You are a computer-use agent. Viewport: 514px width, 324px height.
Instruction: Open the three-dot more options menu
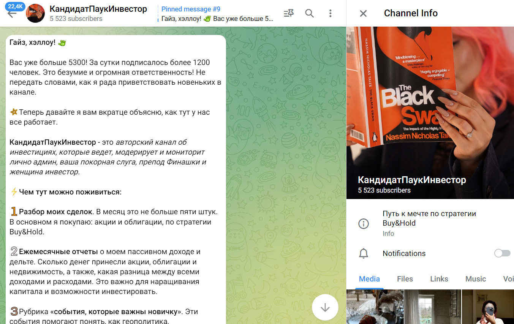pyautogui.click(x=330, y=13)
